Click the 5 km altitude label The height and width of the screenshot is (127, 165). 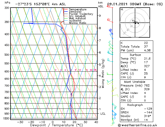pyautogui.click(x=100, y=65)
